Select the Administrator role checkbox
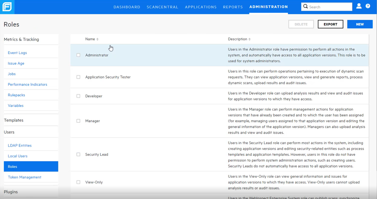This screenshot has height=199, width=377. pyautogui.click(x=78, y=55)
